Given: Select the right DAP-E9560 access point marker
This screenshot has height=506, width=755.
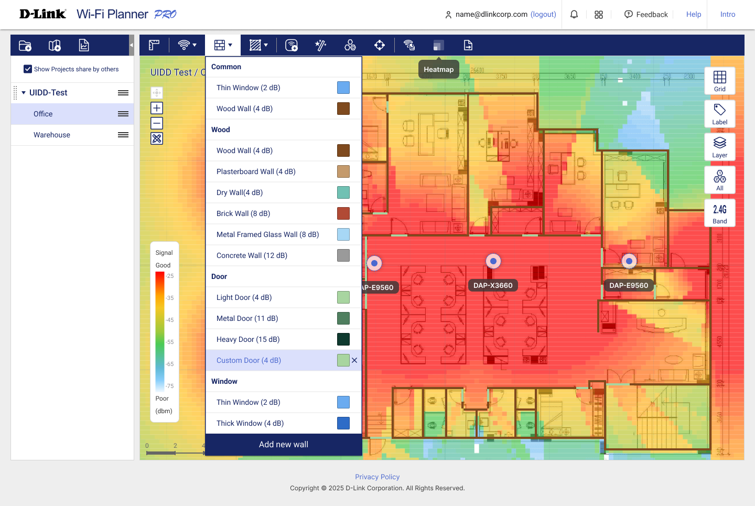Looking at the screenshot, I should coord(629,261).
